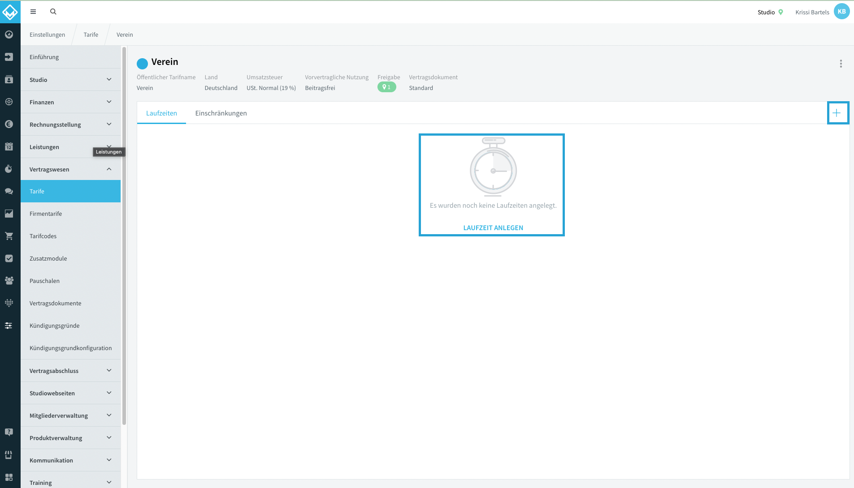Viewport: 854px width, 488px height.
Task: Open the euro finance sidebar icon
Action: pos(9,124)
